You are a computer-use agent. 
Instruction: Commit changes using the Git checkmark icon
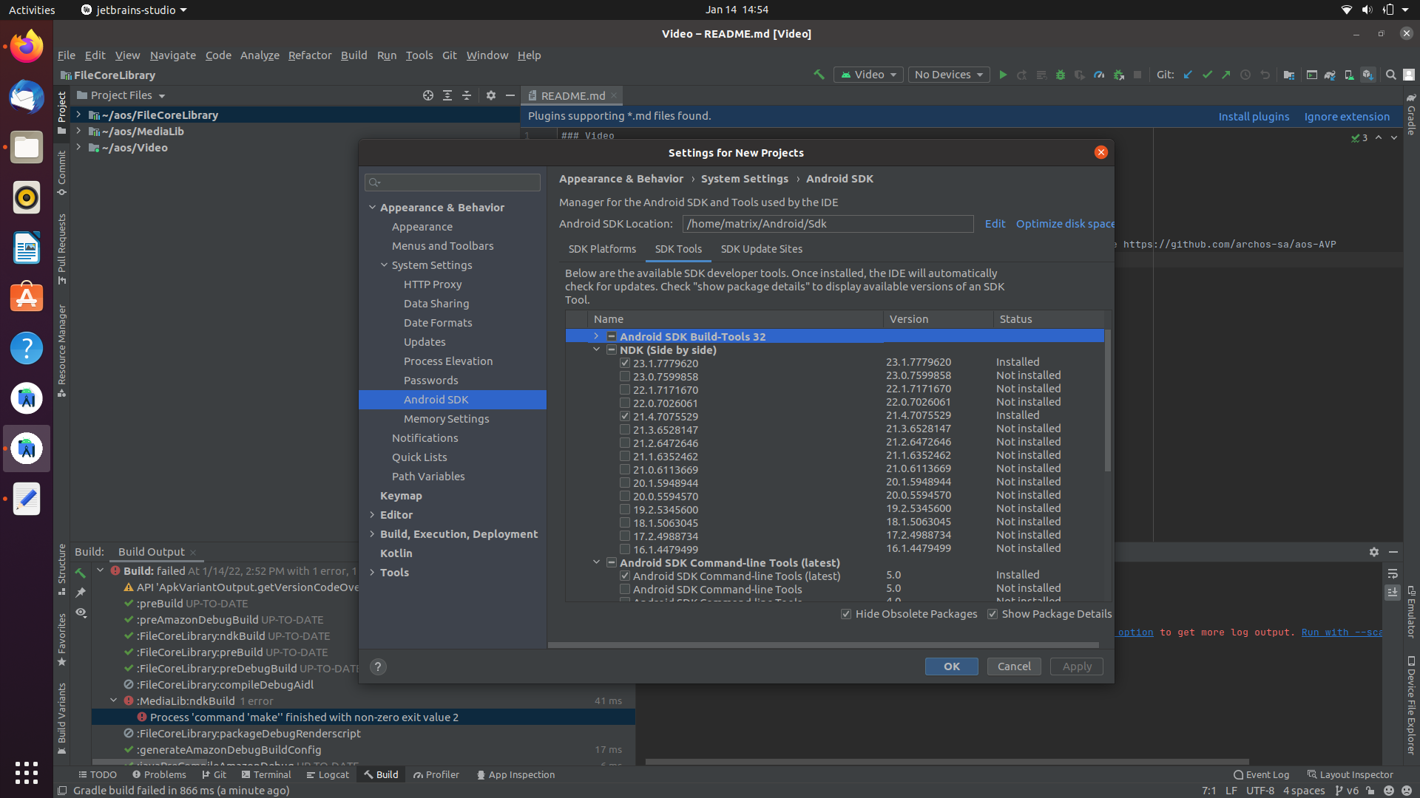pos(1207,75)
